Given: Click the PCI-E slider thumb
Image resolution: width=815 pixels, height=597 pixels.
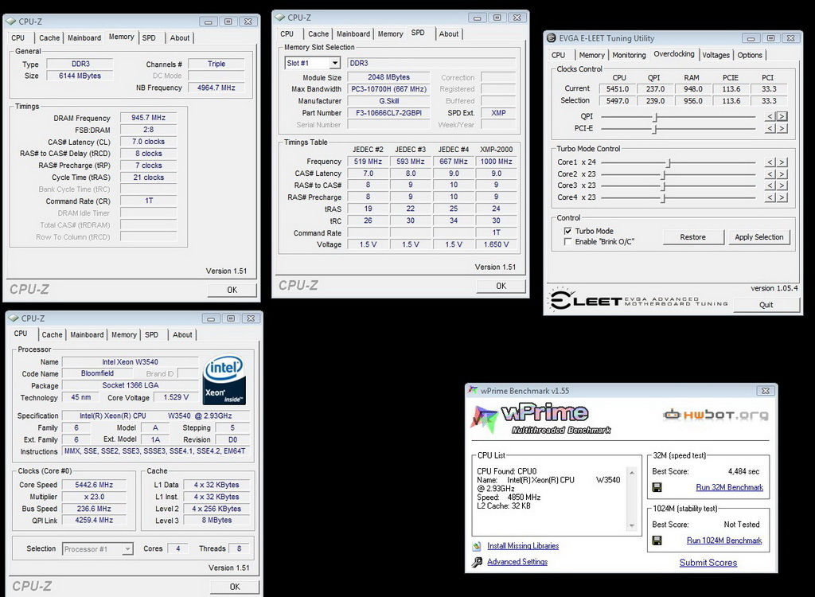Looking at the screenshot, I should point(655,128).
